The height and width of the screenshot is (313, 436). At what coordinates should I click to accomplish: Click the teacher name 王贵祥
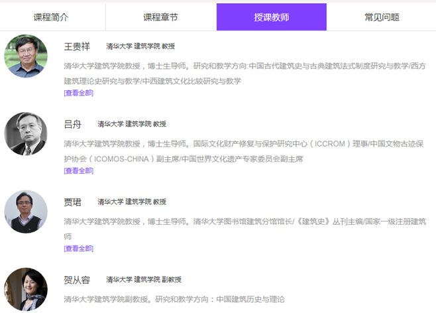coord(76,46)
